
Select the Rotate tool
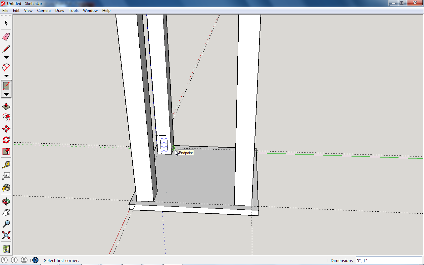(x=6, y=140)
